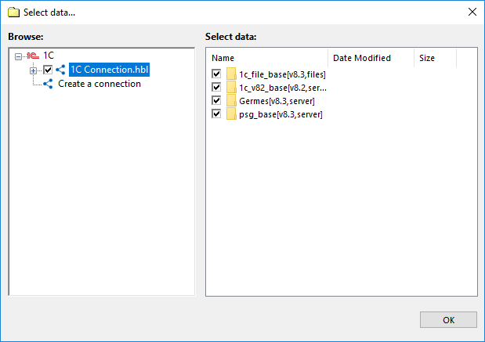Viewport: 485px width, 342px height.
Task: Uncheck the 1C Connection.hbl checkbox
Action: click(48, 70)
